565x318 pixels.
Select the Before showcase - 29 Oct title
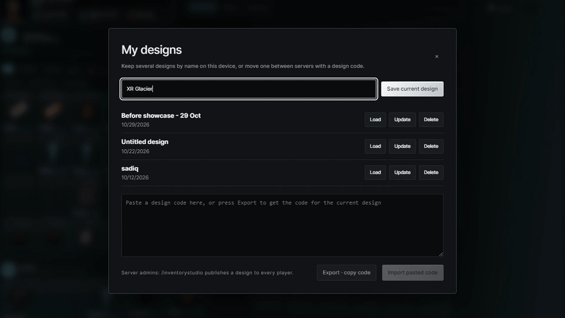coord(161,116)
